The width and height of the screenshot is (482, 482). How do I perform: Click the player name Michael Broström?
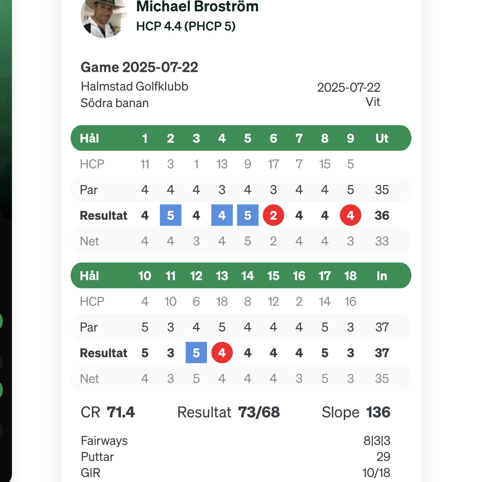pos(197,6)
